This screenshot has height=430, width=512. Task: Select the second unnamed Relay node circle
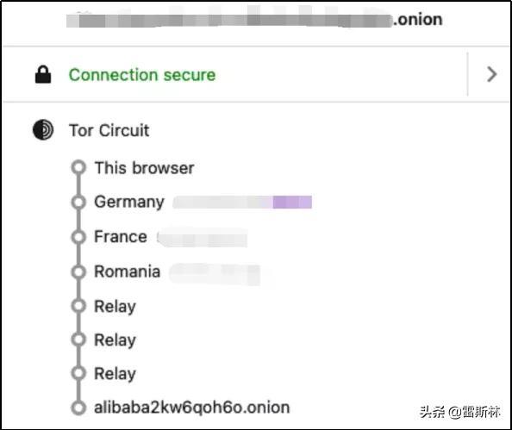pos(78,340)
